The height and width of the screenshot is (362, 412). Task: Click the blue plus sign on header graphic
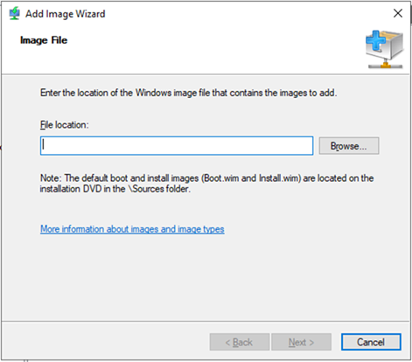coord(375,41)
